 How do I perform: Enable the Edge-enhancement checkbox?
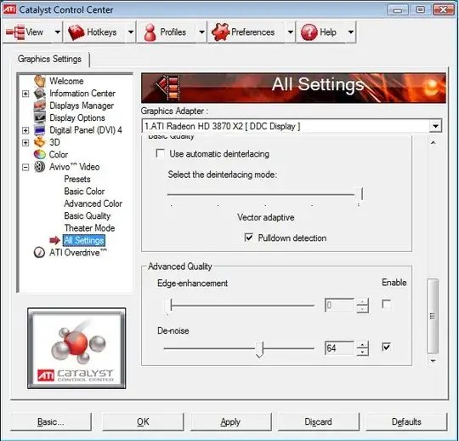pyautogui.click(x=387, y=304)
